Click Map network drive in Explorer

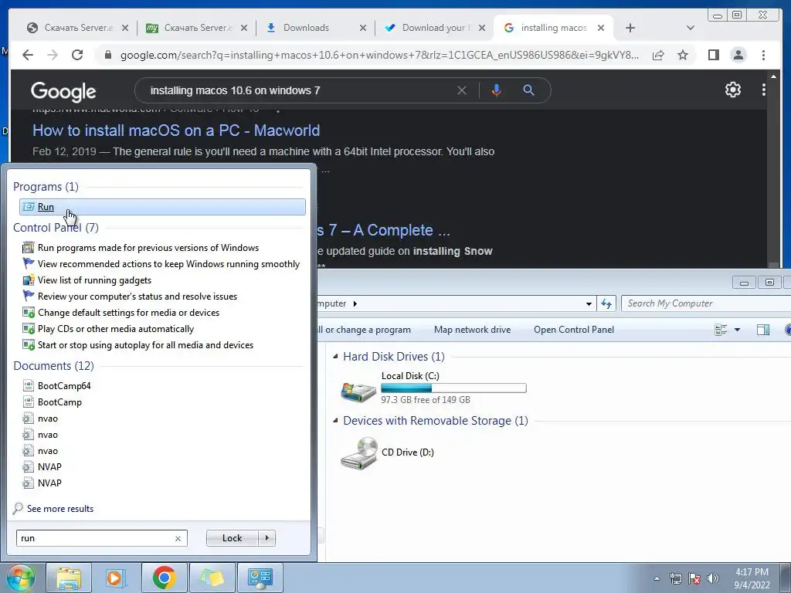tap(472, 330)
